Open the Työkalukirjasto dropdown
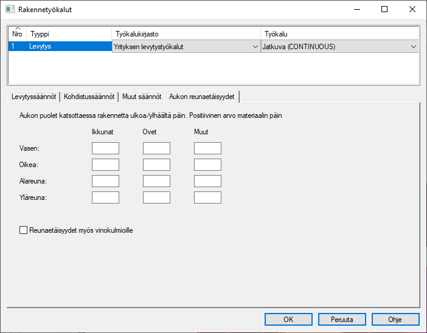This screenshot has width=427, height=333. [x=186, y=47]
